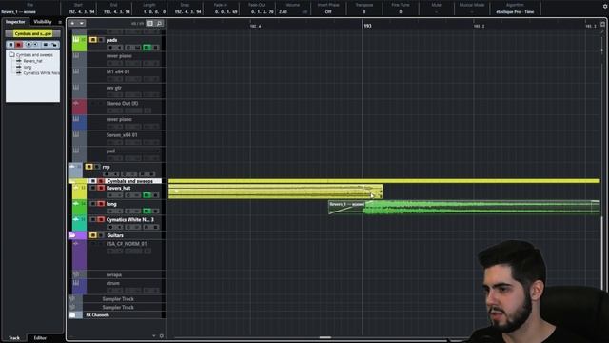
Task: Click the long arrow icon in Inspector tree
Action: (19, 67)
